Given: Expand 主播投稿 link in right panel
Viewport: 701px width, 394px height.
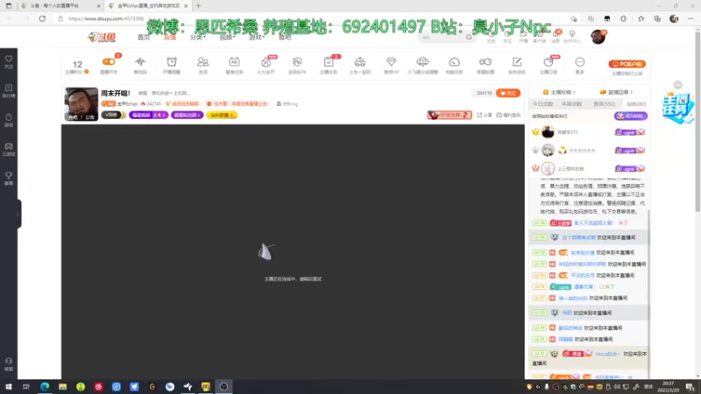Looking at the screenshot, I should coord(559,92).
